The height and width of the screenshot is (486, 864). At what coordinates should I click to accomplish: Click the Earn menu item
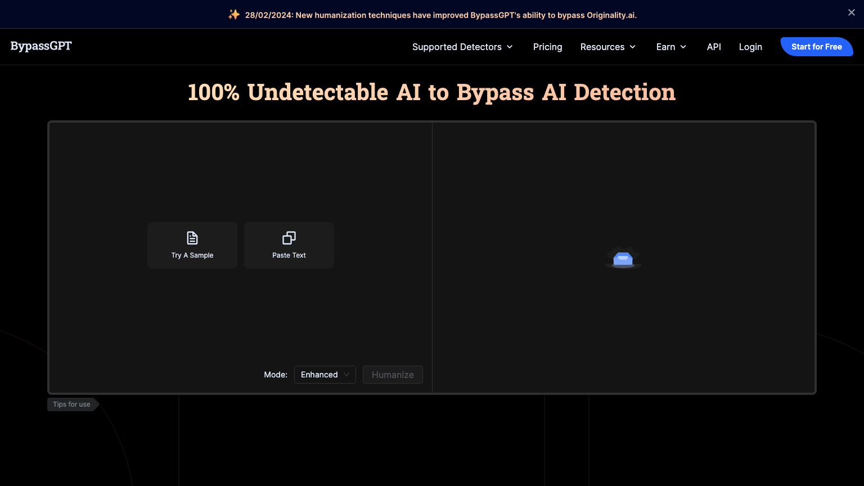[x=666, y=47]
